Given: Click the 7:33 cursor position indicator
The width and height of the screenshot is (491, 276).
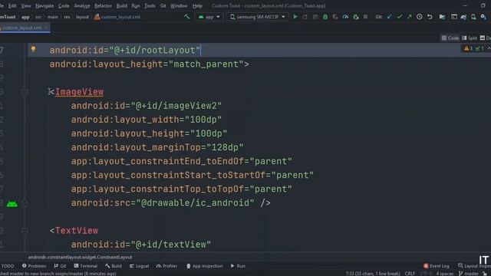Looking at the screenshot, I should pyautogui.click(x=373, y=274).
